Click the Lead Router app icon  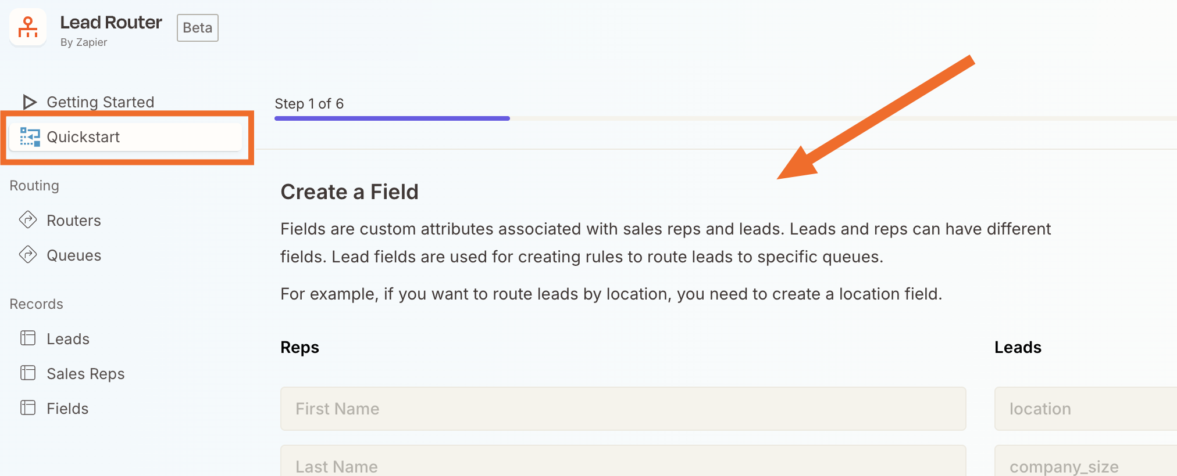pyautogui.click(x=27, y=27)
